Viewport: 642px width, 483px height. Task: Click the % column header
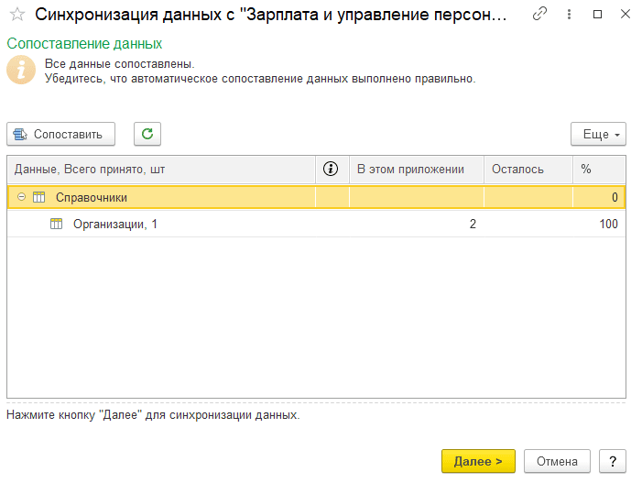click(x=586, y=169)
